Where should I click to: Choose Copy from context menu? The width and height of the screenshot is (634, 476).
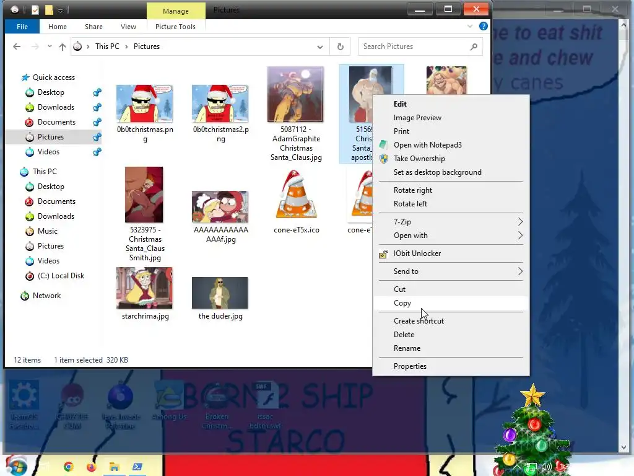[451, 303]
